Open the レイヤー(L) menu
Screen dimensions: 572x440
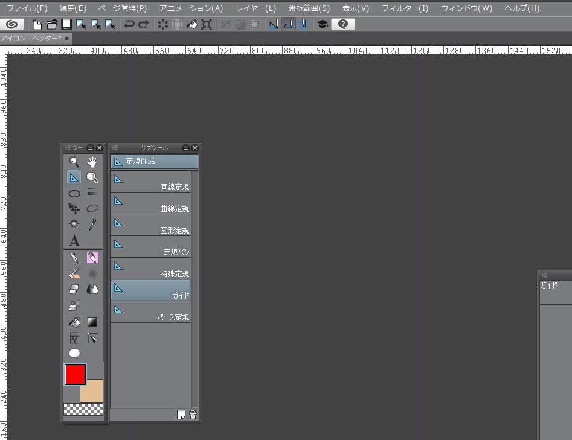tap(255, 8)
